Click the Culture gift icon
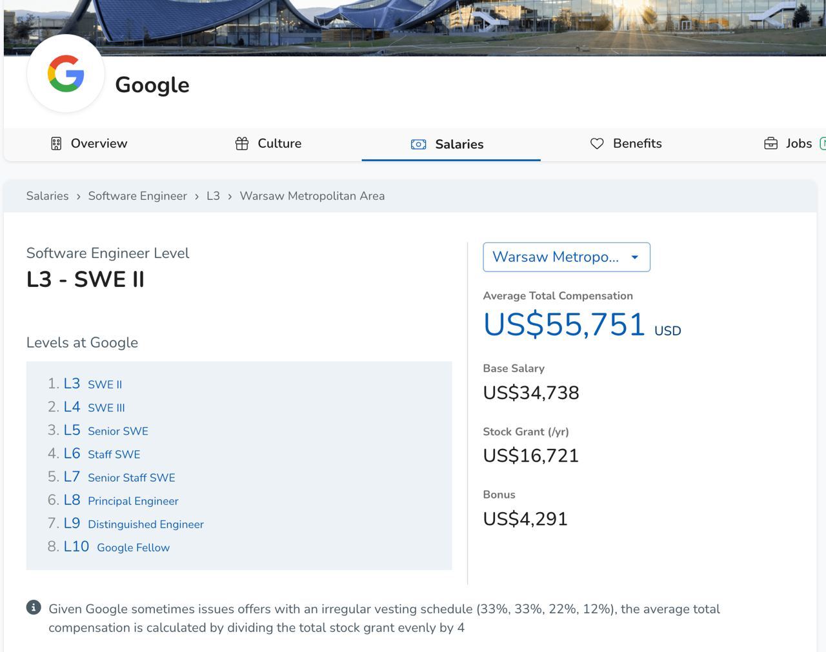The height and width of the screenshot is (652, 826). pos(242,144)
